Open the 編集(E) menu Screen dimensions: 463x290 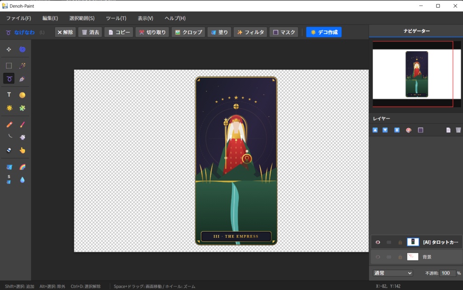pos(50,18)
